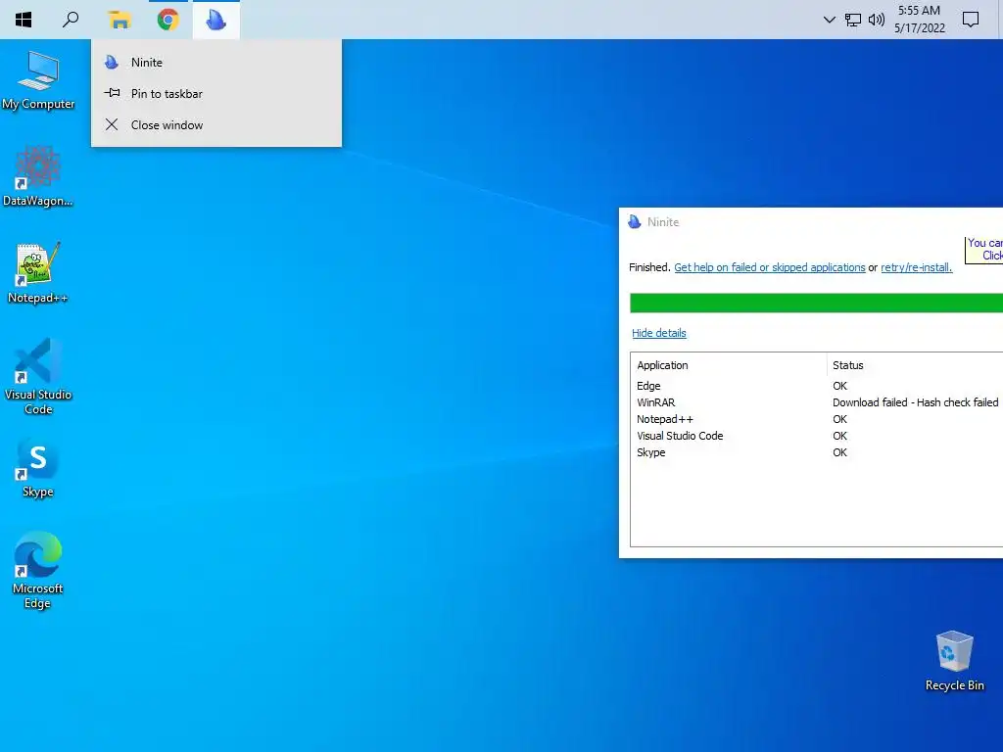The image size is (1003, 752).
Task: Choose Close window in the jump list
Action: click(x=216, y=124)
